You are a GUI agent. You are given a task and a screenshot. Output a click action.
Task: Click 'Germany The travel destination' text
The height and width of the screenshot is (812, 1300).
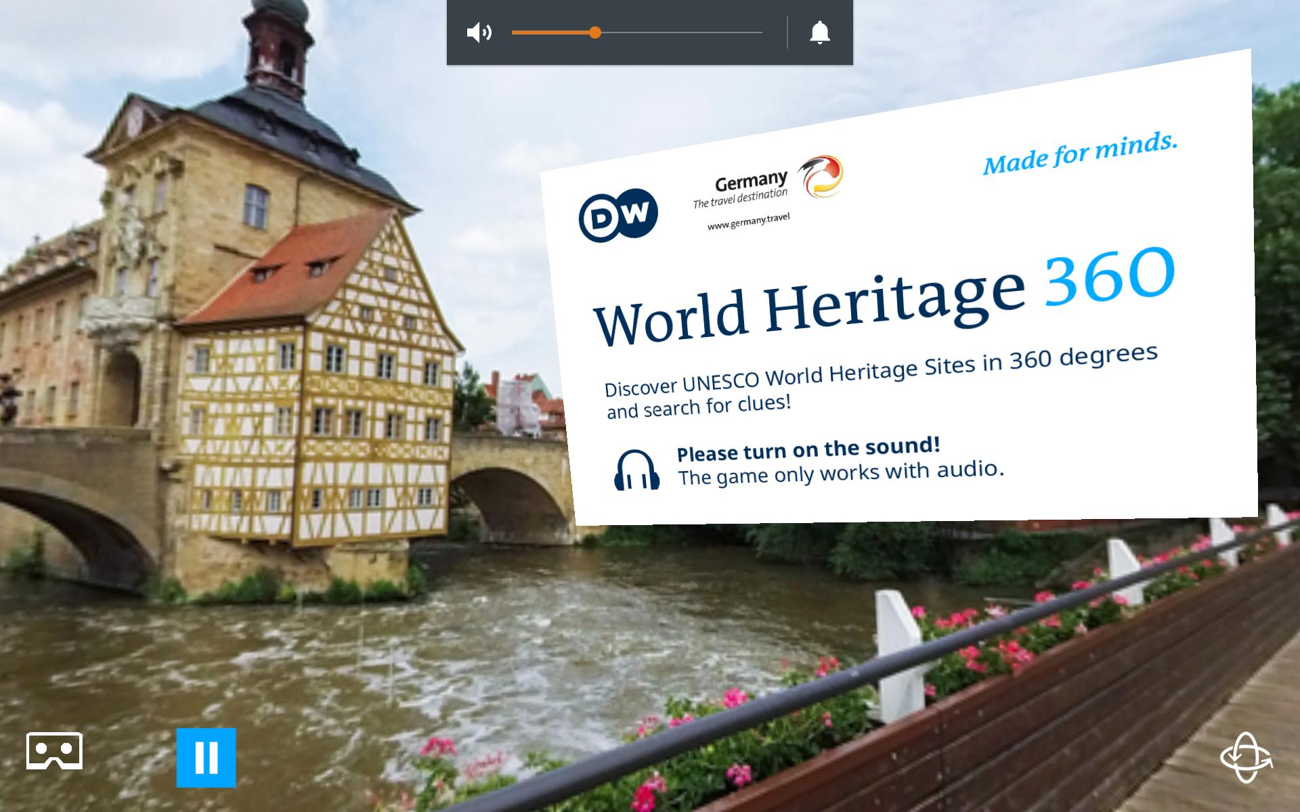[745, 189]
